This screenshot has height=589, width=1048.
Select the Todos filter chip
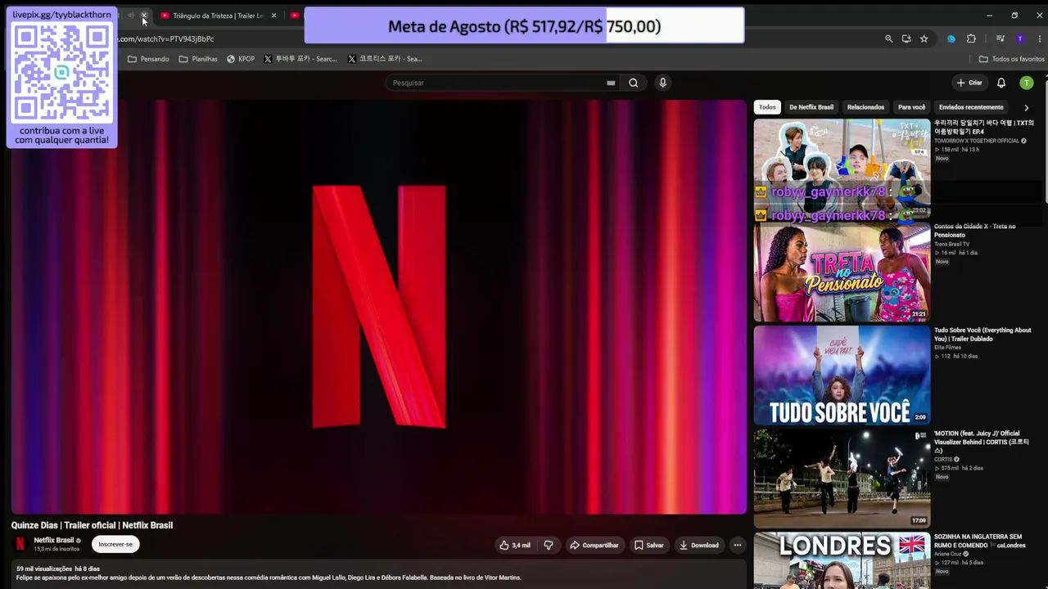click(767, 107)
